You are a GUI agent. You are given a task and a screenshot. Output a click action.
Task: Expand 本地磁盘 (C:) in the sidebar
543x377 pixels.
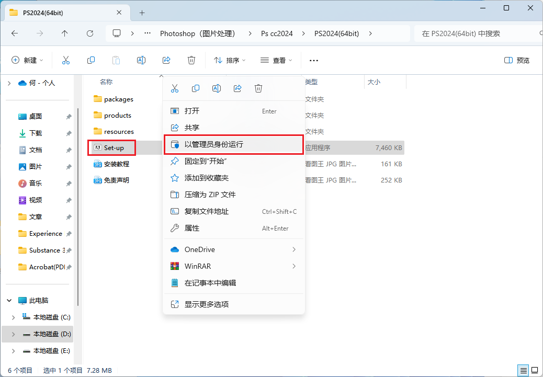click(14, 317)
